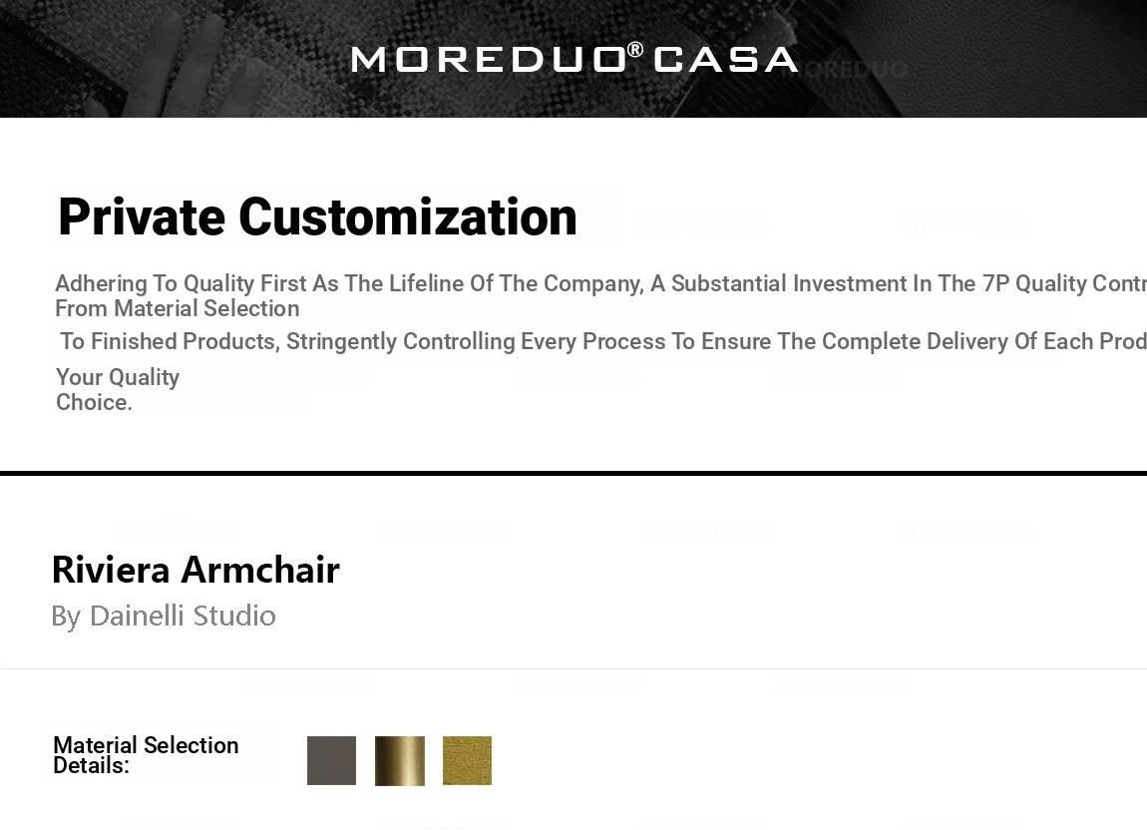Click the Details: label text
The height and width of the screenshot is (830, 1147).
pos(91,766)
